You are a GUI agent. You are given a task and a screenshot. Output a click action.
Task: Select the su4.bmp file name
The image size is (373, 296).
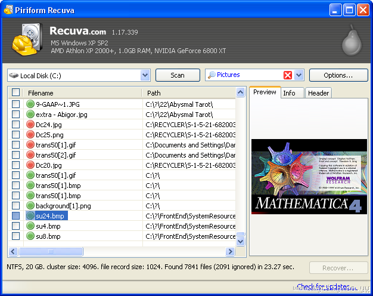(48, 226)
